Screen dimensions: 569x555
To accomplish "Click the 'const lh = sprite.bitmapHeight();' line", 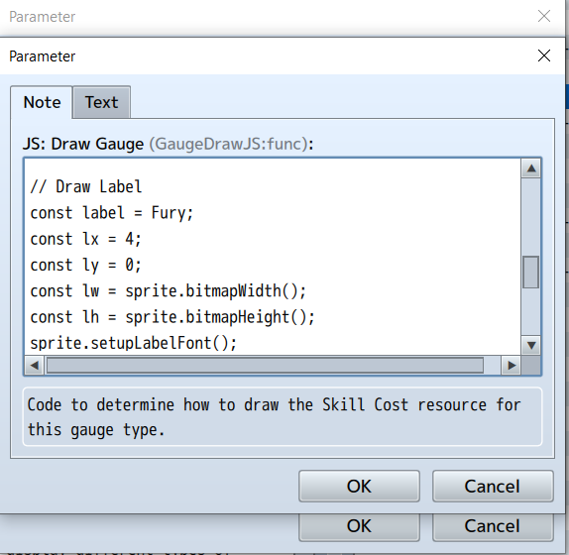I will (172, 317).
